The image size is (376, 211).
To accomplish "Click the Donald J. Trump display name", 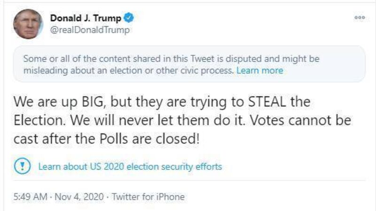I will point(86,18).
